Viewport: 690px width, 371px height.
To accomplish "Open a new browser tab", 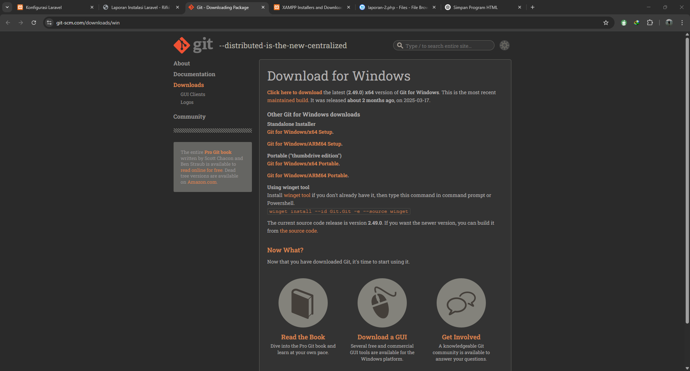I will point(533,7).
